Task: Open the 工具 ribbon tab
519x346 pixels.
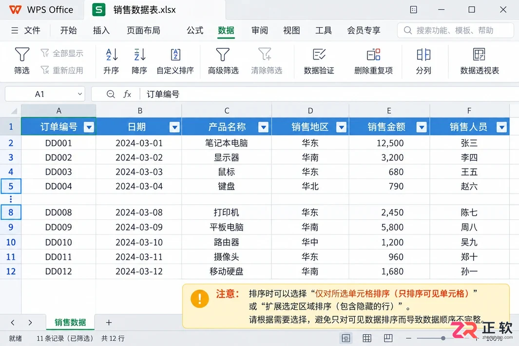Action: click(x=324, y=31)
